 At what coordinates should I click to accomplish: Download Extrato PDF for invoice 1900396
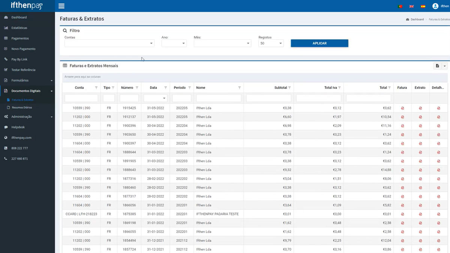420,126
